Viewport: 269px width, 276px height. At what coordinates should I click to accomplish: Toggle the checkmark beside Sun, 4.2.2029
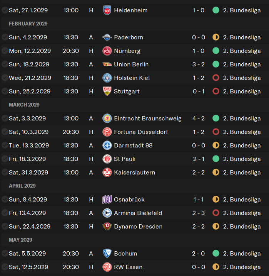coord(5,37)
